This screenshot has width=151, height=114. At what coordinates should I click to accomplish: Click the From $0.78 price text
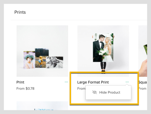(25, 88)
